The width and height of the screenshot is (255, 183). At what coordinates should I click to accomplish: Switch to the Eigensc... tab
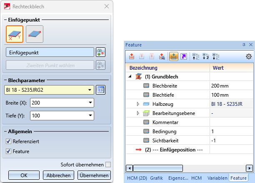[x=178, y=178]
